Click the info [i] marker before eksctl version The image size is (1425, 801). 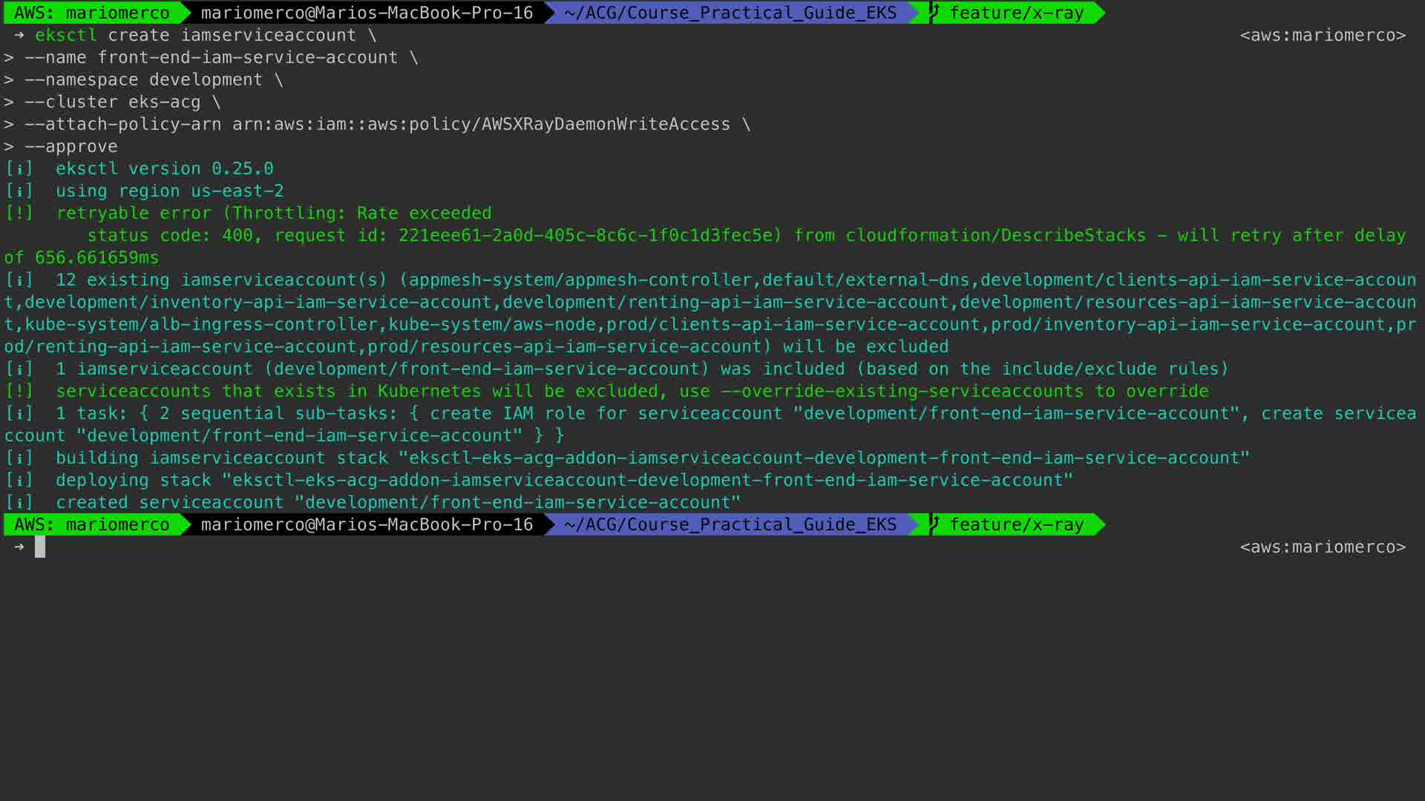click(x=19, y=168)
